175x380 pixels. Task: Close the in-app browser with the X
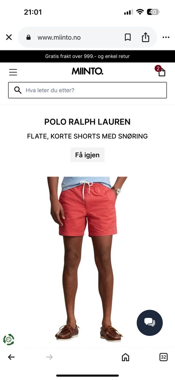click(9, 37)
